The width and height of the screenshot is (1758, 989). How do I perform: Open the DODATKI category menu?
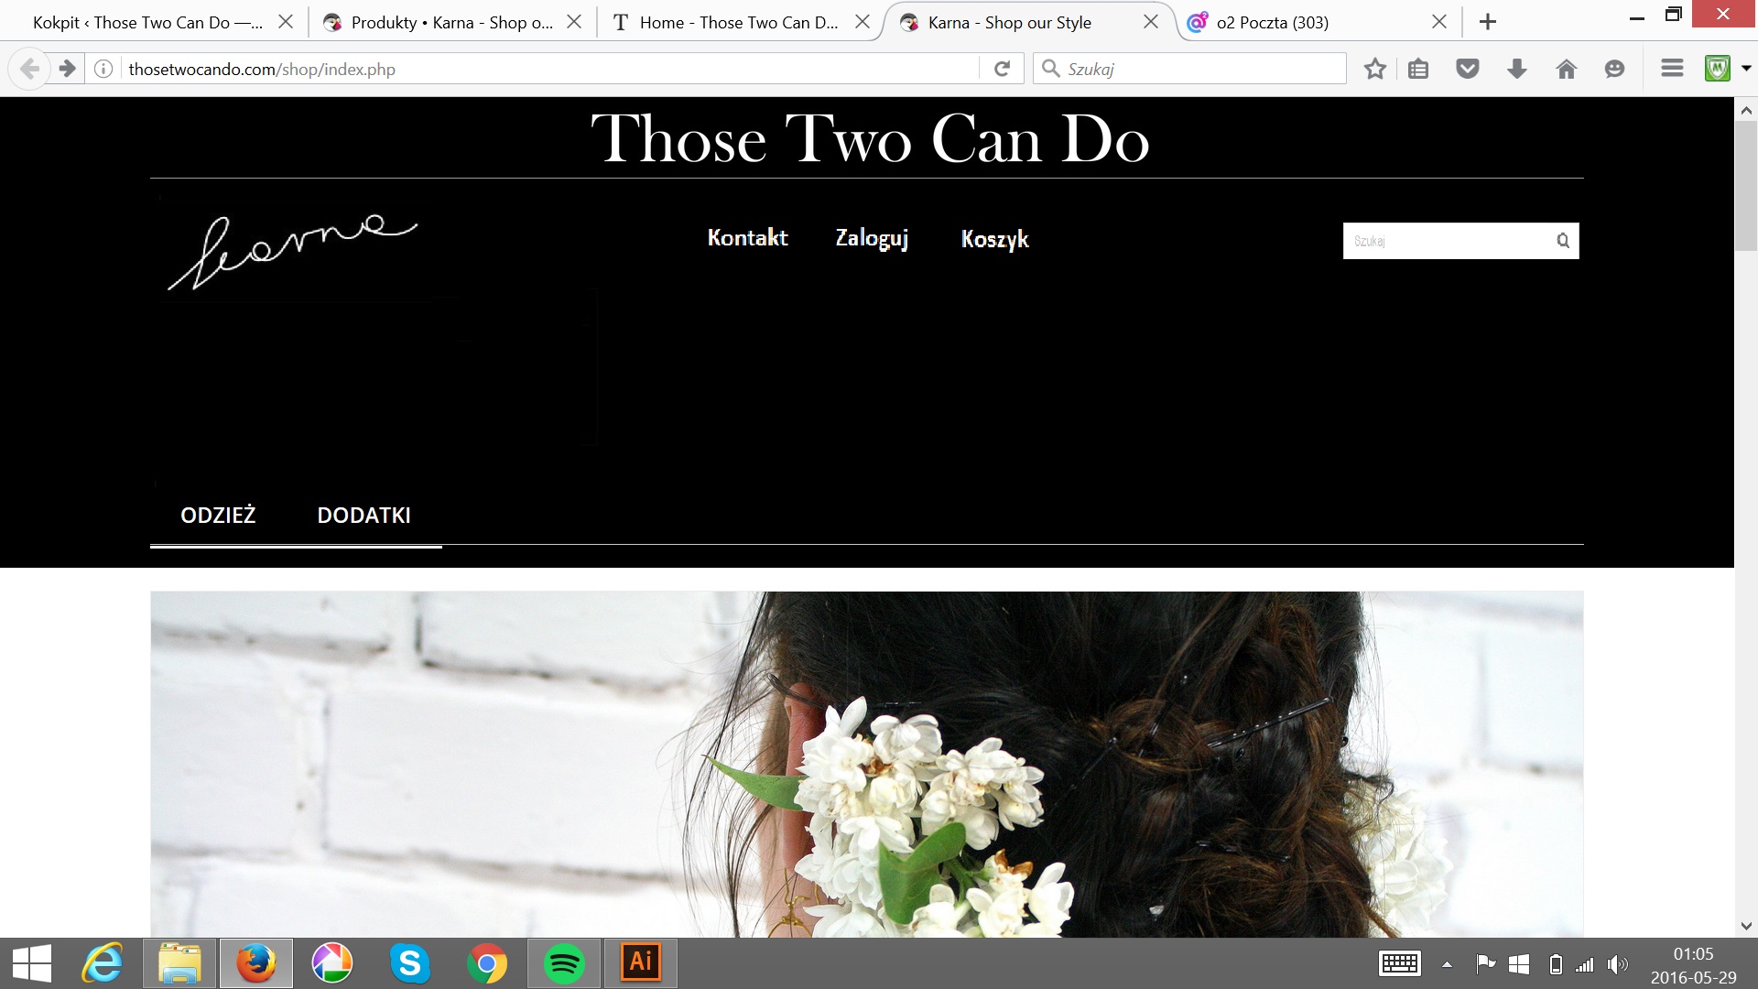pos(364,516)
